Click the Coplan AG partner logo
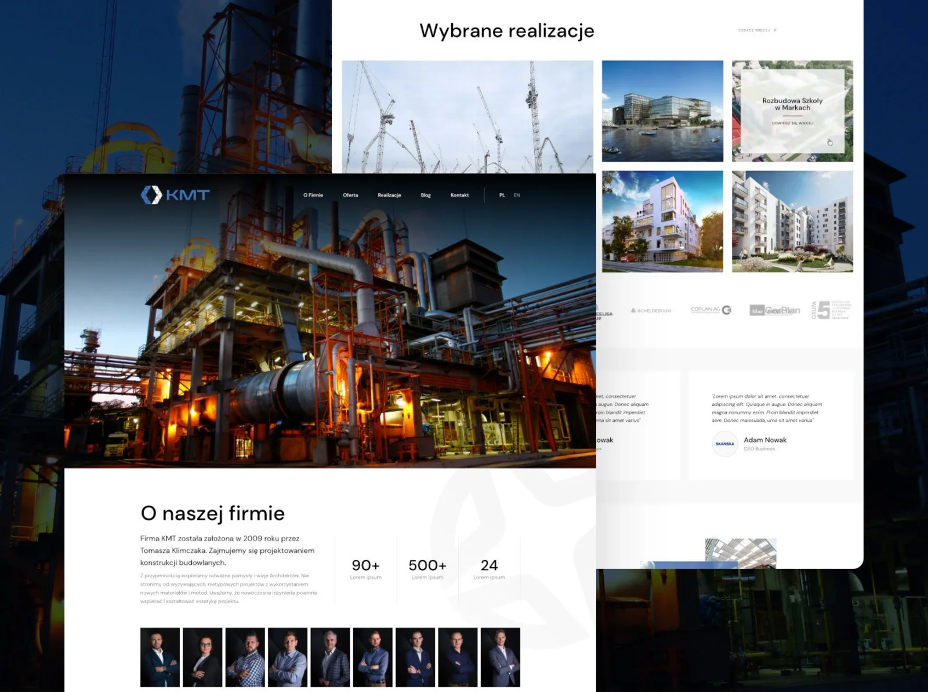Image resolution: width=928 pixels, height=692 pixels. tap(711, 310)
